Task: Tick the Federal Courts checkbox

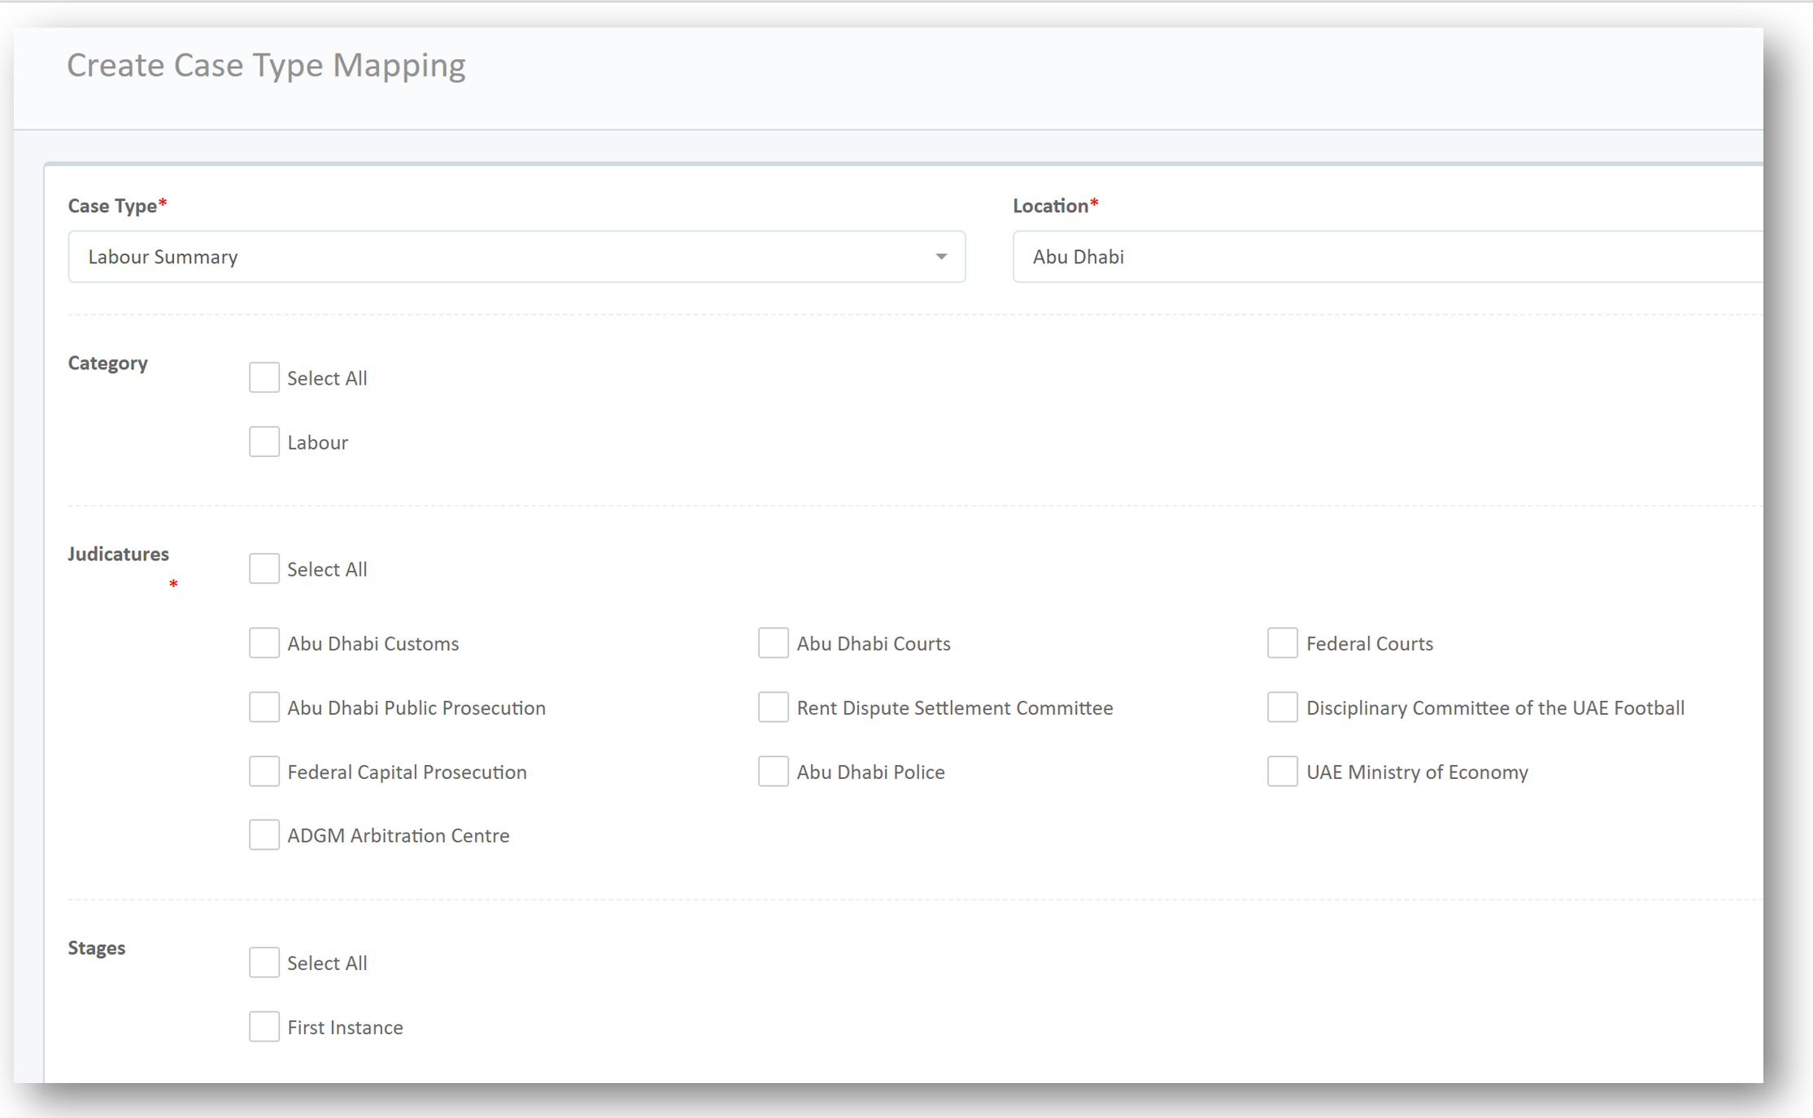Action: [x=1282, y=643]
